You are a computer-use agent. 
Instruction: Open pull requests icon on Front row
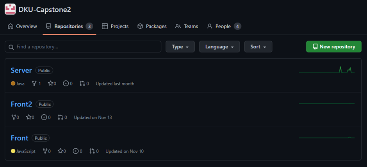tap(92, 151)
